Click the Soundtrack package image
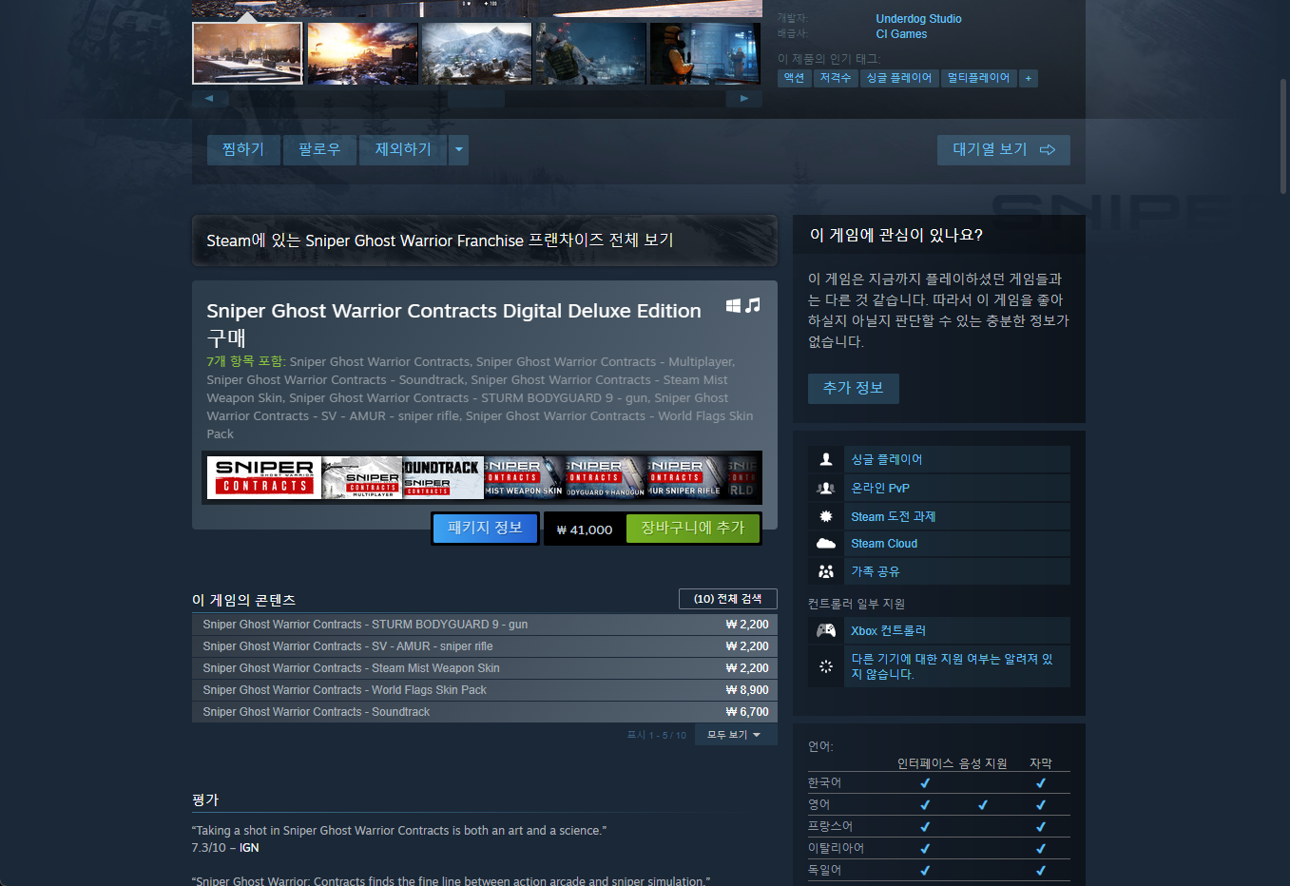The image size is (1290, 886). pos(443,477)
